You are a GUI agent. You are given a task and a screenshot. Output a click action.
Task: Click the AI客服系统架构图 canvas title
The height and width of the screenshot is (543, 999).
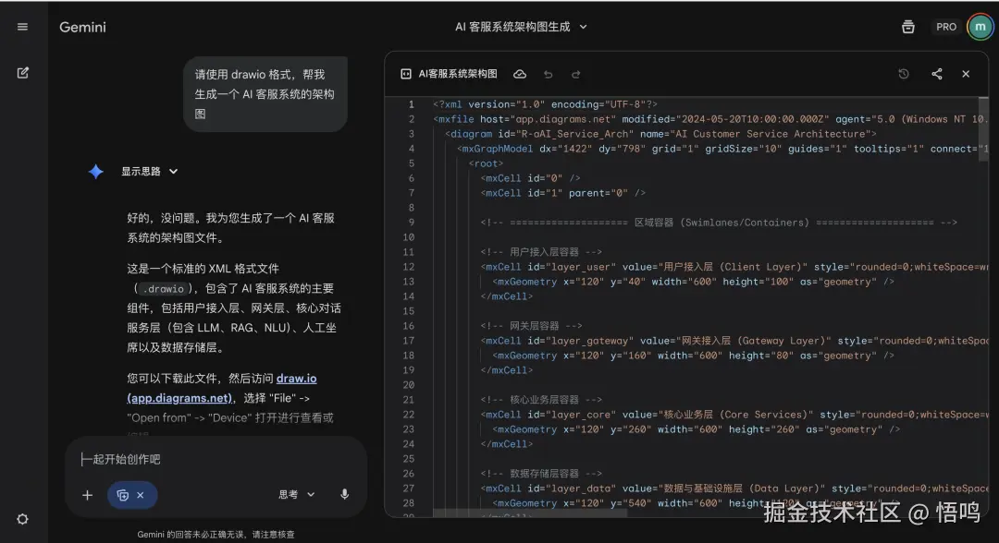[x=458, y=74]
